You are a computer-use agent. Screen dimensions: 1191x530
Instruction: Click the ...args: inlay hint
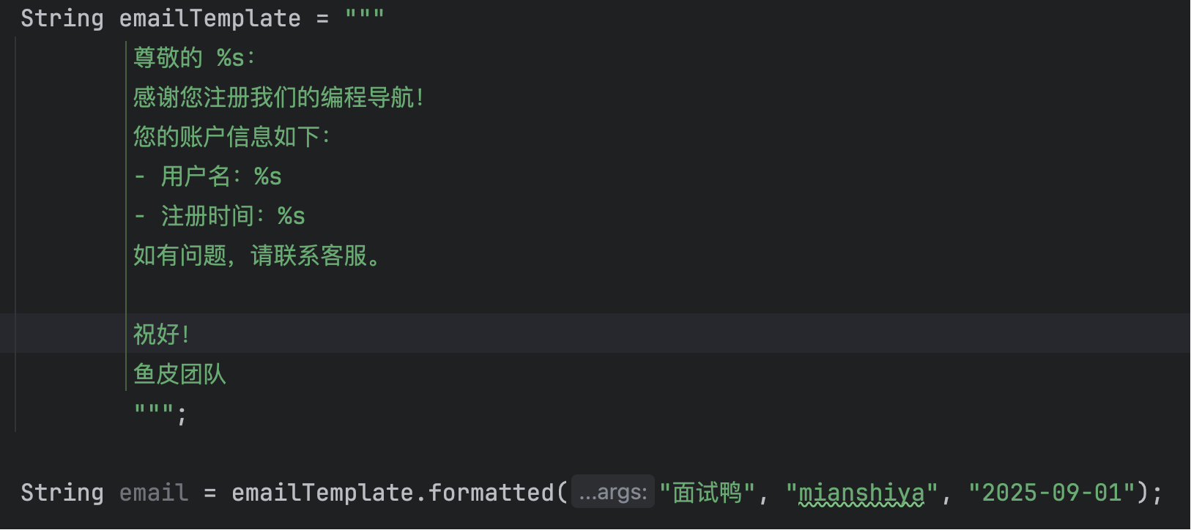tap(613, 493)
